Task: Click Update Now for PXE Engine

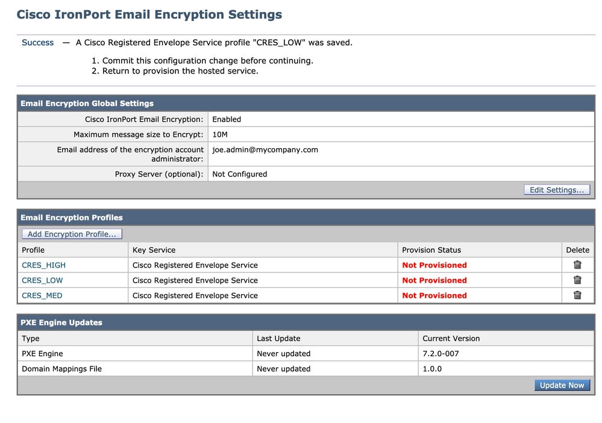Action: [562, 385]
